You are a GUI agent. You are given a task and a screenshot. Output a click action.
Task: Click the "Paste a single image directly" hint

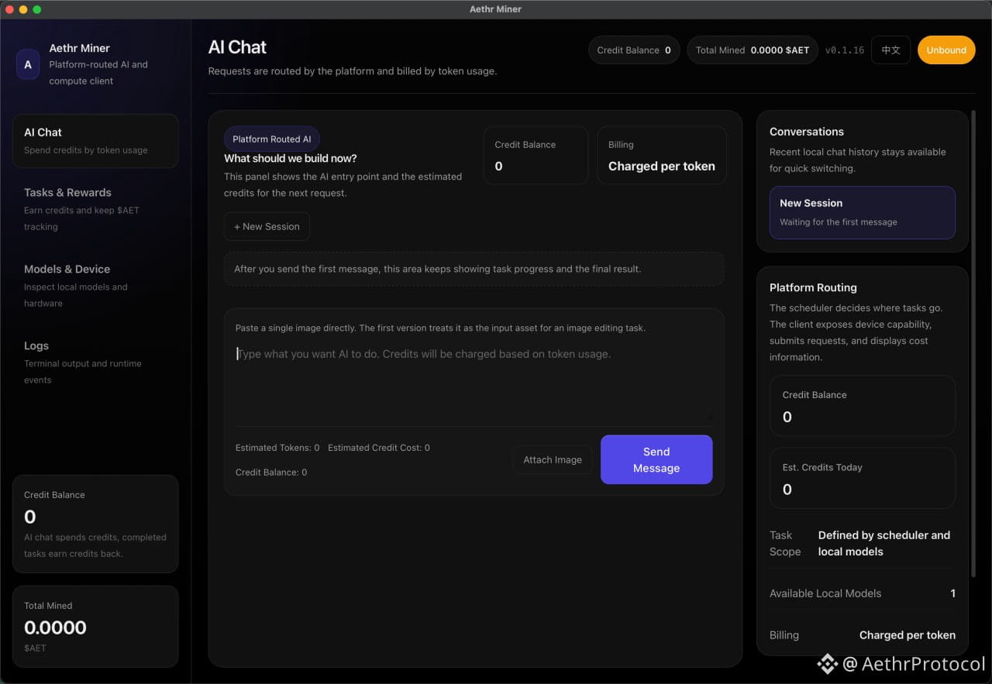[x=440, y=328]
